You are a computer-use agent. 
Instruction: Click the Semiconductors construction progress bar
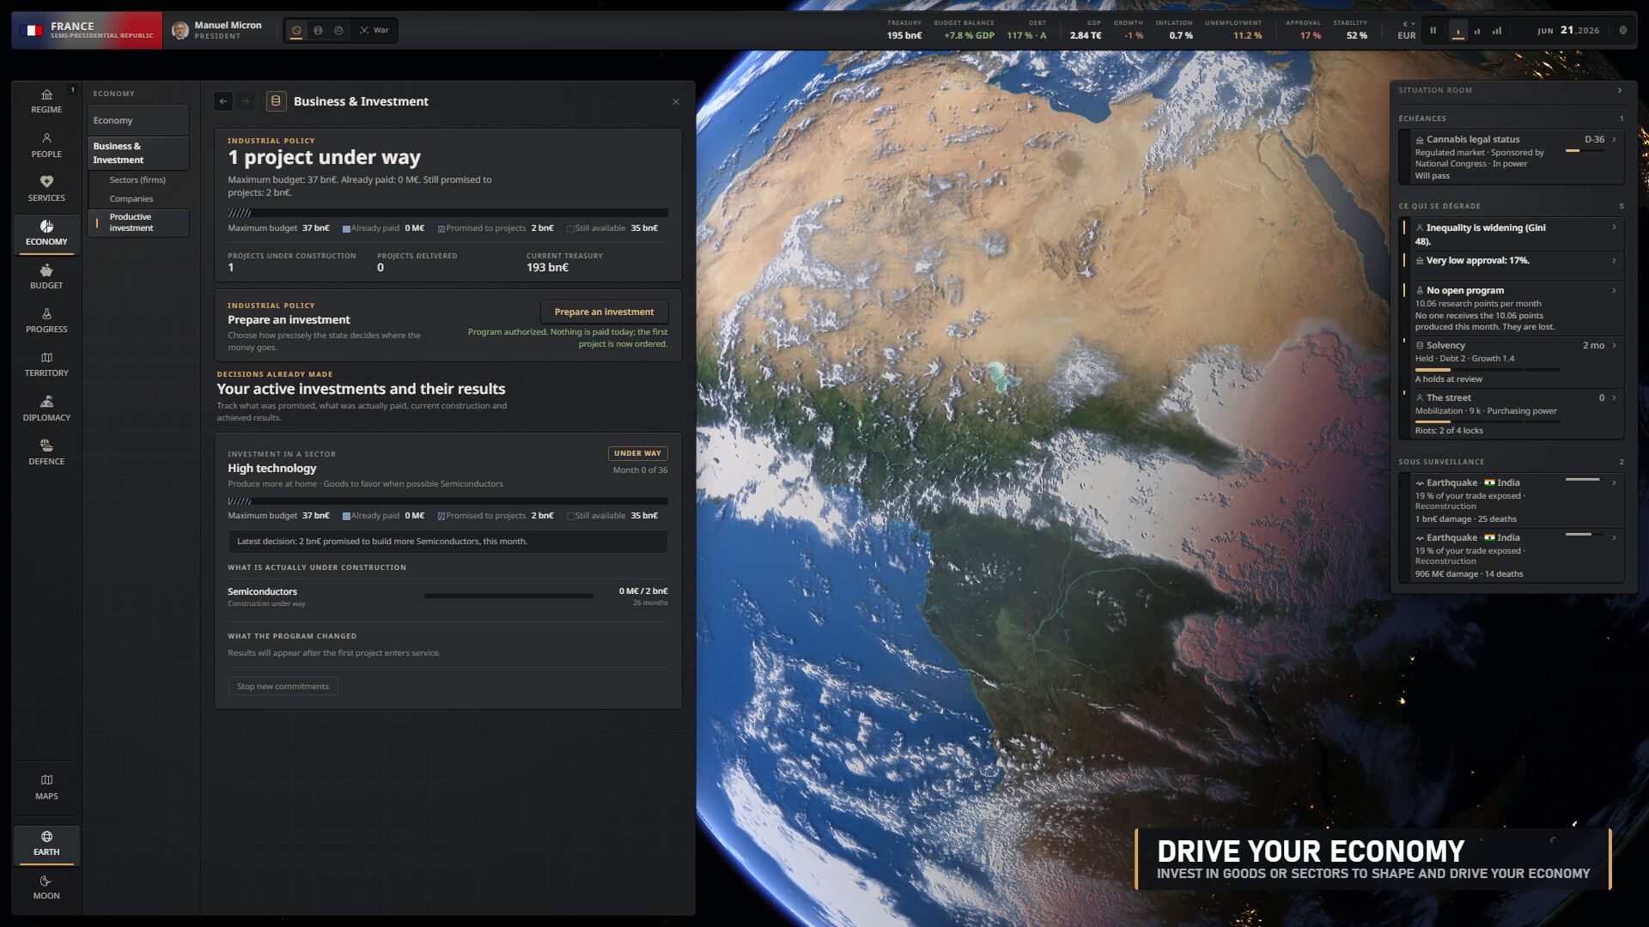(508, 596)
